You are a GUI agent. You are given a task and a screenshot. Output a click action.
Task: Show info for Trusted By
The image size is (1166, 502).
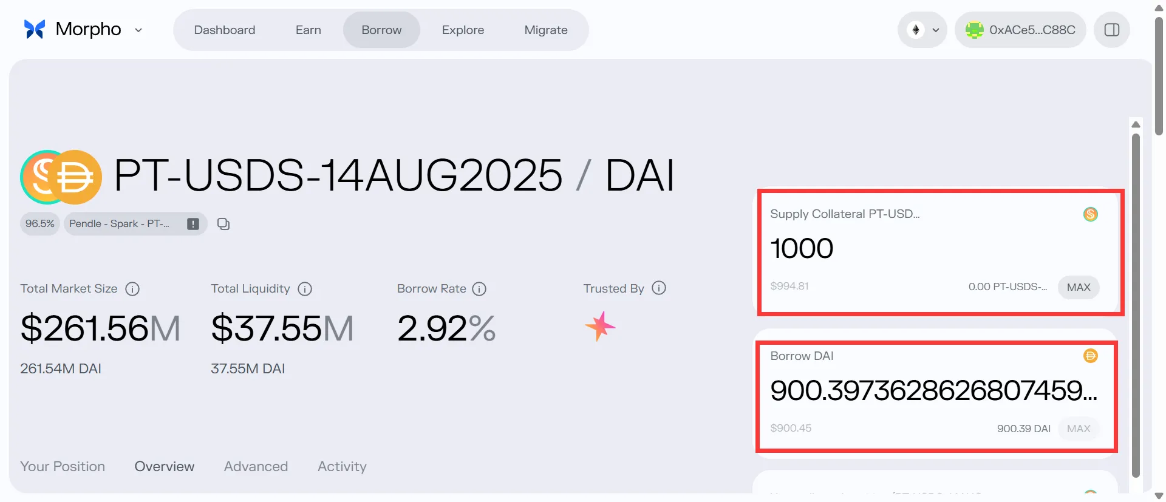coord(659,288)
